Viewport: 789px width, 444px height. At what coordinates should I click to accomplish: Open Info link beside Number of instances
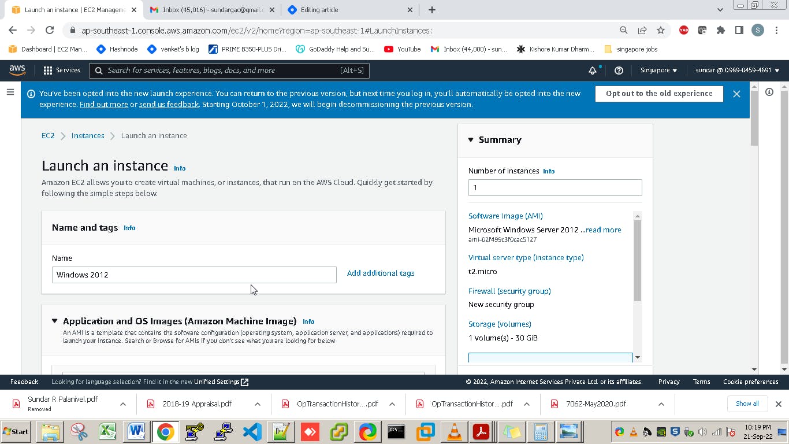point(549,171)
